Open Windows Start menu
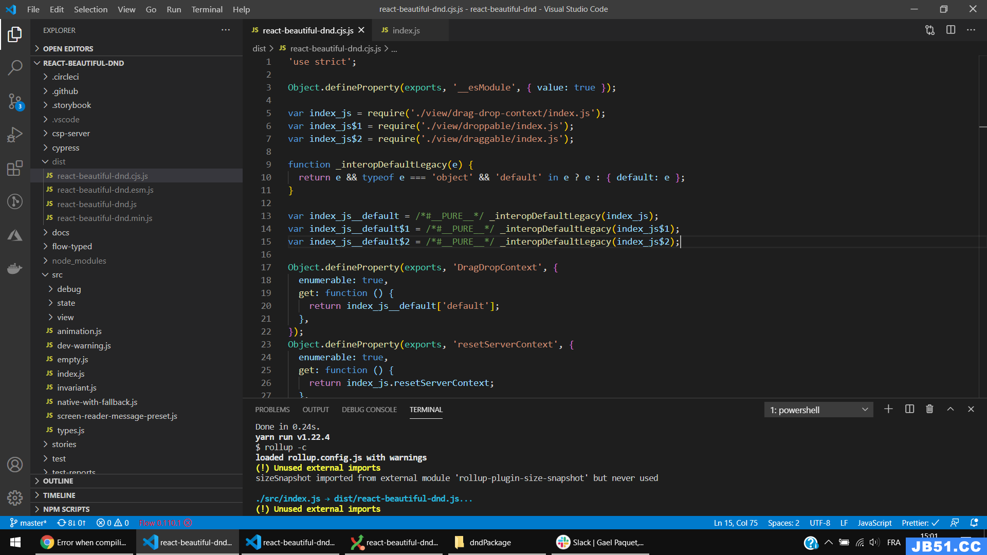 coord(15,542)
